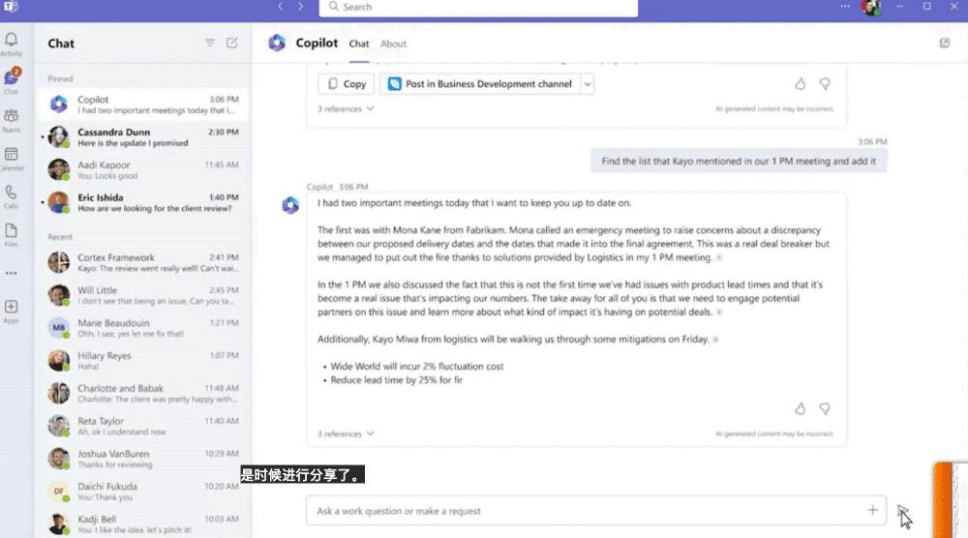Open the more apps ellipsis in rail
The height and width of the screenshot is (538, 968).
11,273
